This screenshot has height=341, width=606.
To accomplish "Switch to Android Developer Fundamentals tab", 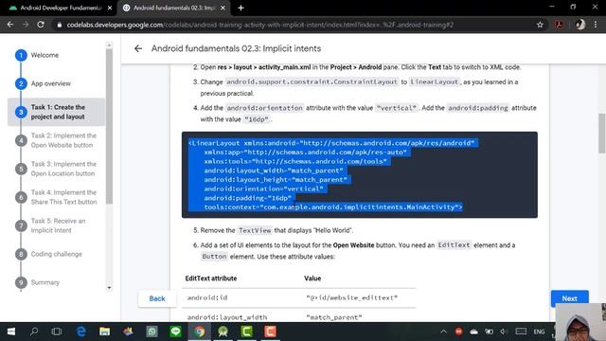I will point(60,8).
